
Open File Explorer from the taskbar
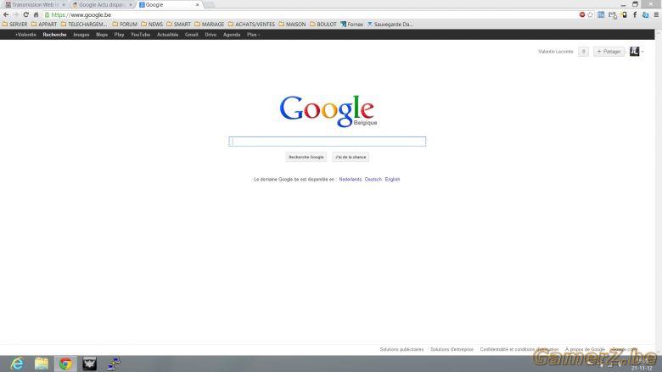click(42, 364)
